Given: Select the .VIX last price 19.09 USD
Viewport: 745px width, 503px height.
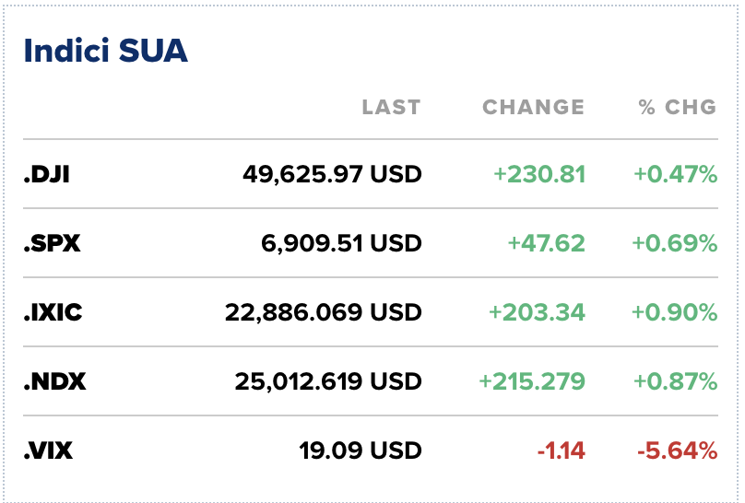Looking at the screenshot, I should pyautogui.click(x=360, y=450).
